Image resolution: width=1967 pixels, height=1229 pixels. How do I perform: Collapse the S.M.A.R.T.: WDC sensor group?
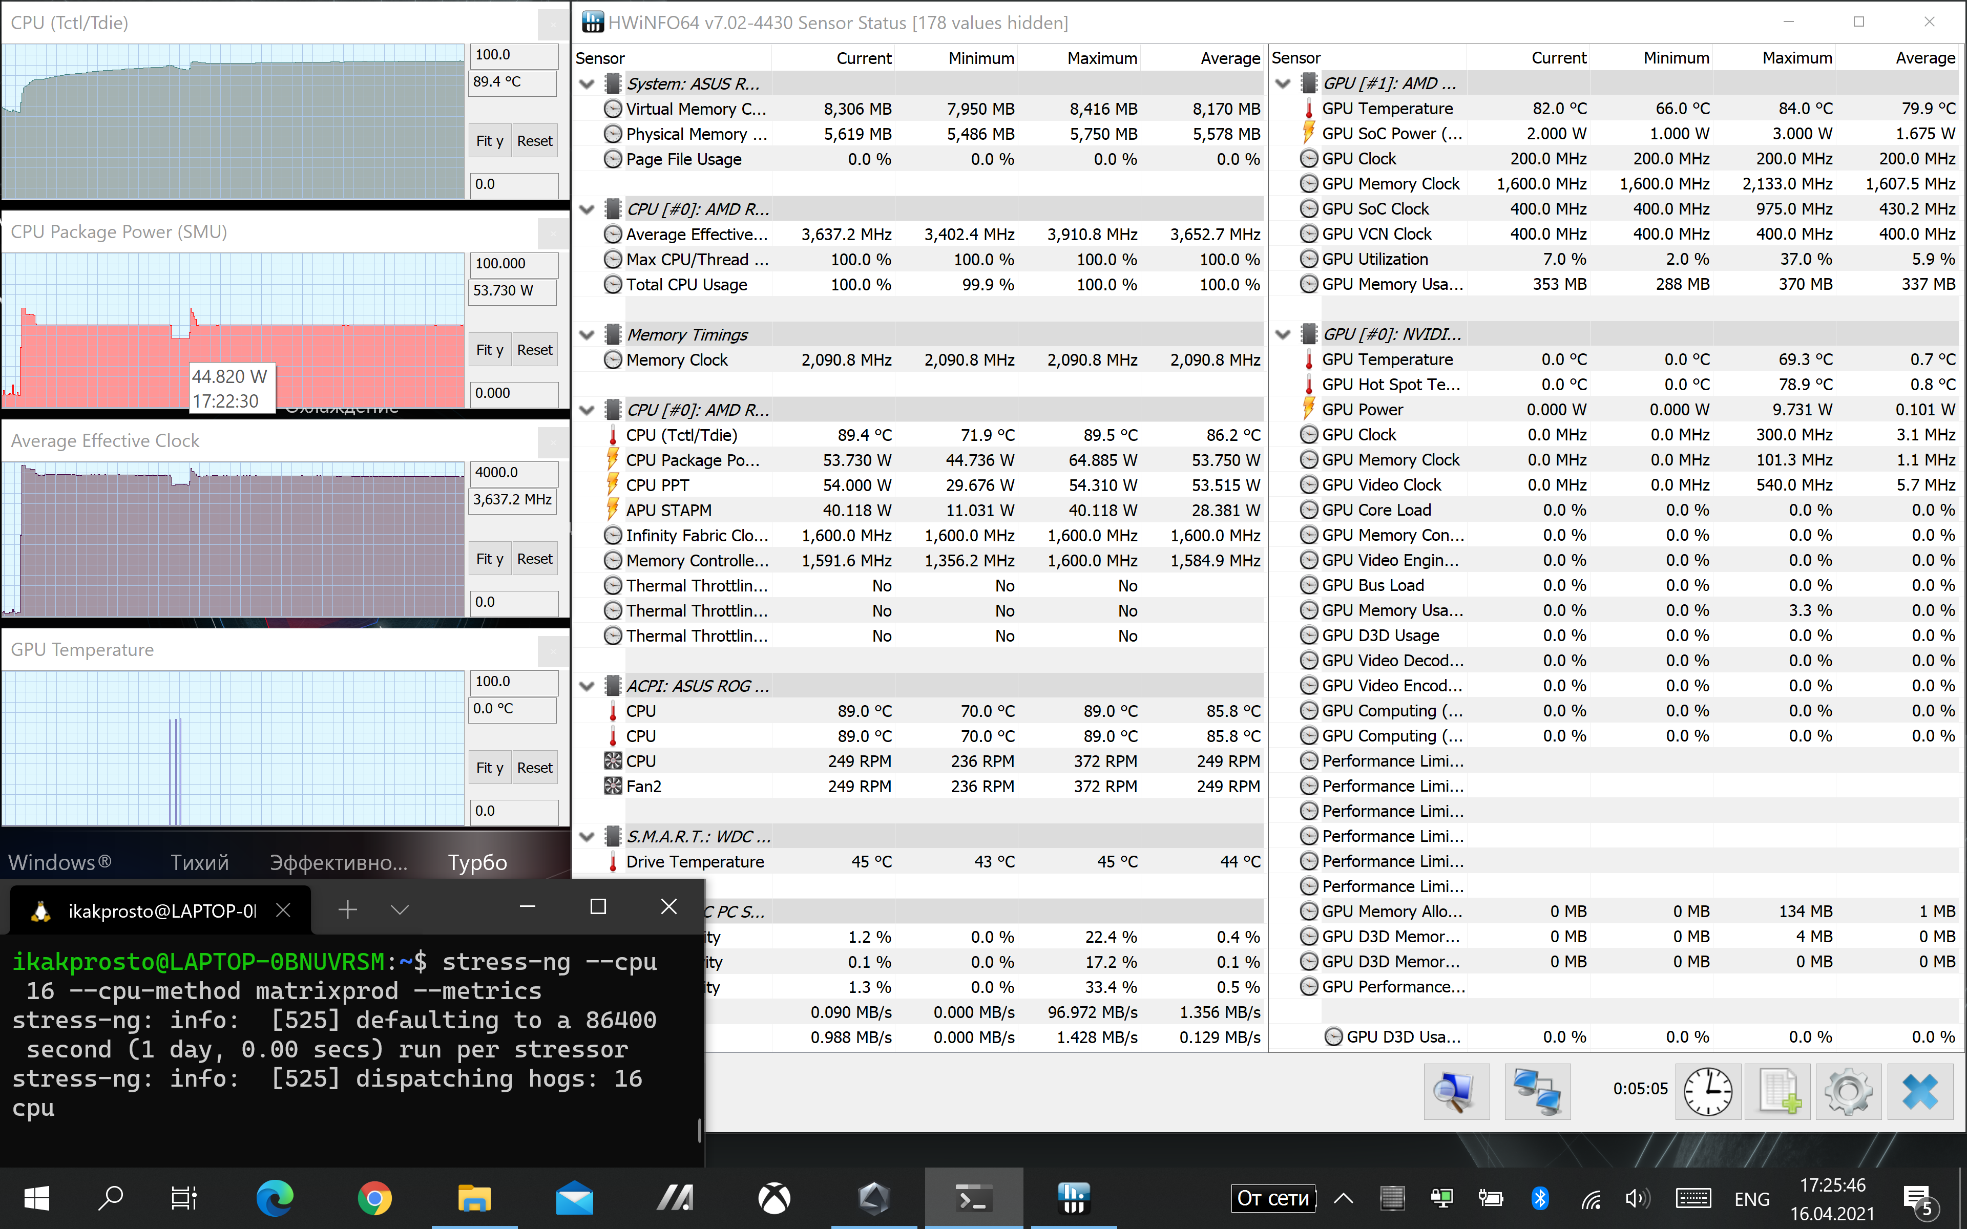[586, 836]
